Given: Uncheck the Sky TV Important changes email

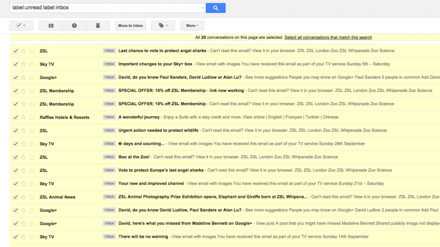Looking at the screenshot, I should pos(16,64).
